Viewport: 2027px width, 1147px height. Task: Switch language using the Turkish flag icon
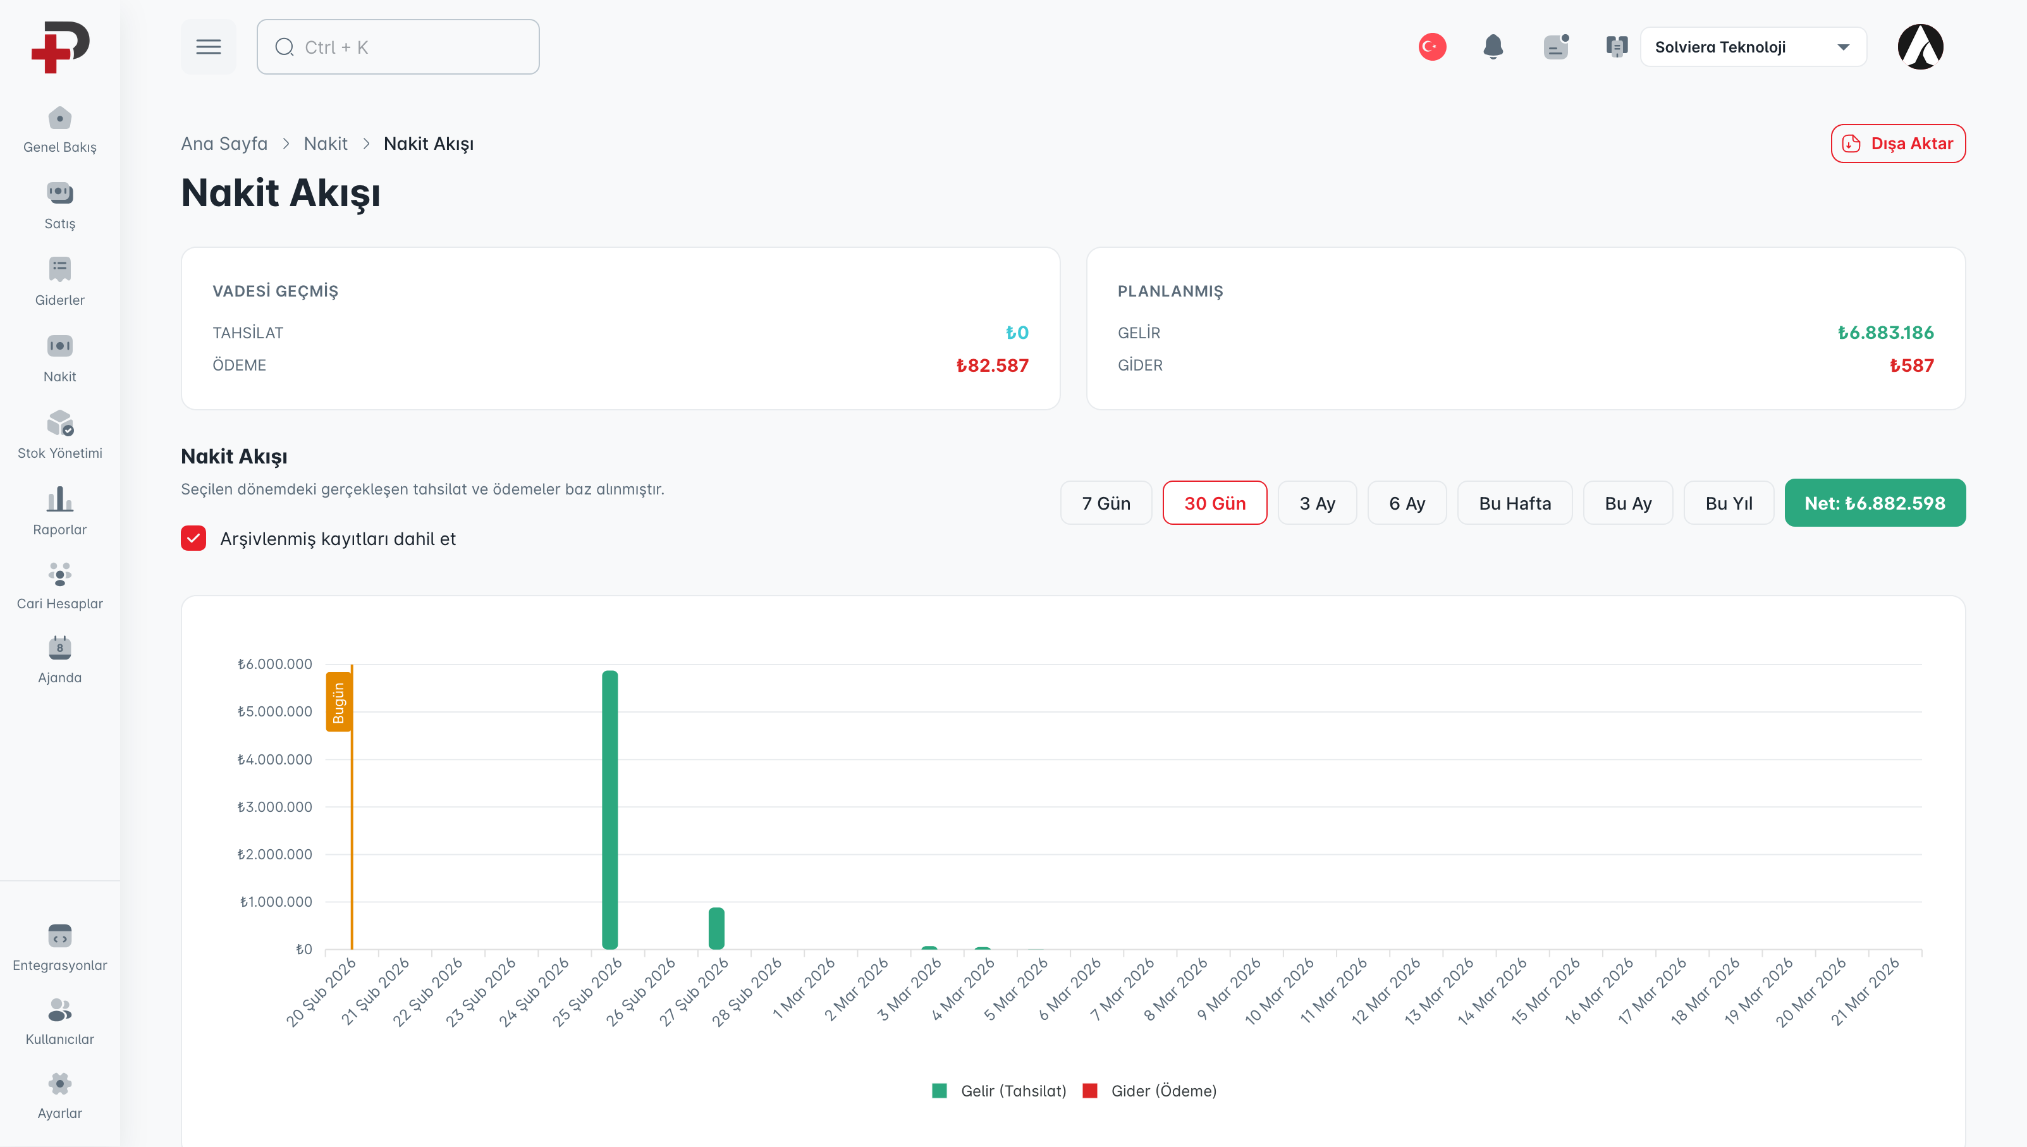pyautogui.click(x=1431, y=47)
